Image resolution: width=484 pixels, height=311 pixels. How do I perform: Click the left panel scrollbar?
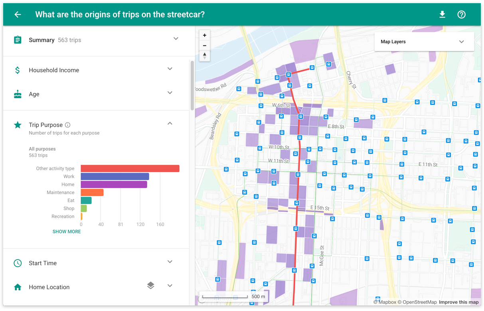coord(192,85)
